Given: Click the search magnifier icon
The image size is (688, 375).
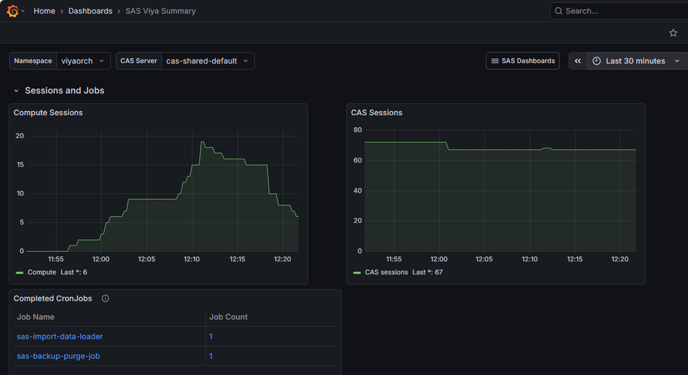Looking at the screenshot, I should click(x=558, y=11).
